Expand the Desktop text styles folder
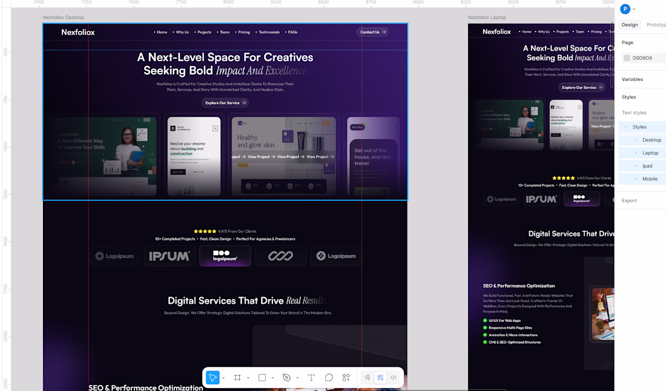The width and height of the screenshot is (666, 391). (636, 140)
